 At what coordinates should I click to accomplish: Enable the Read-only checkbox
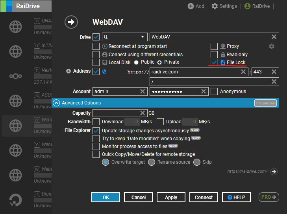214,55
